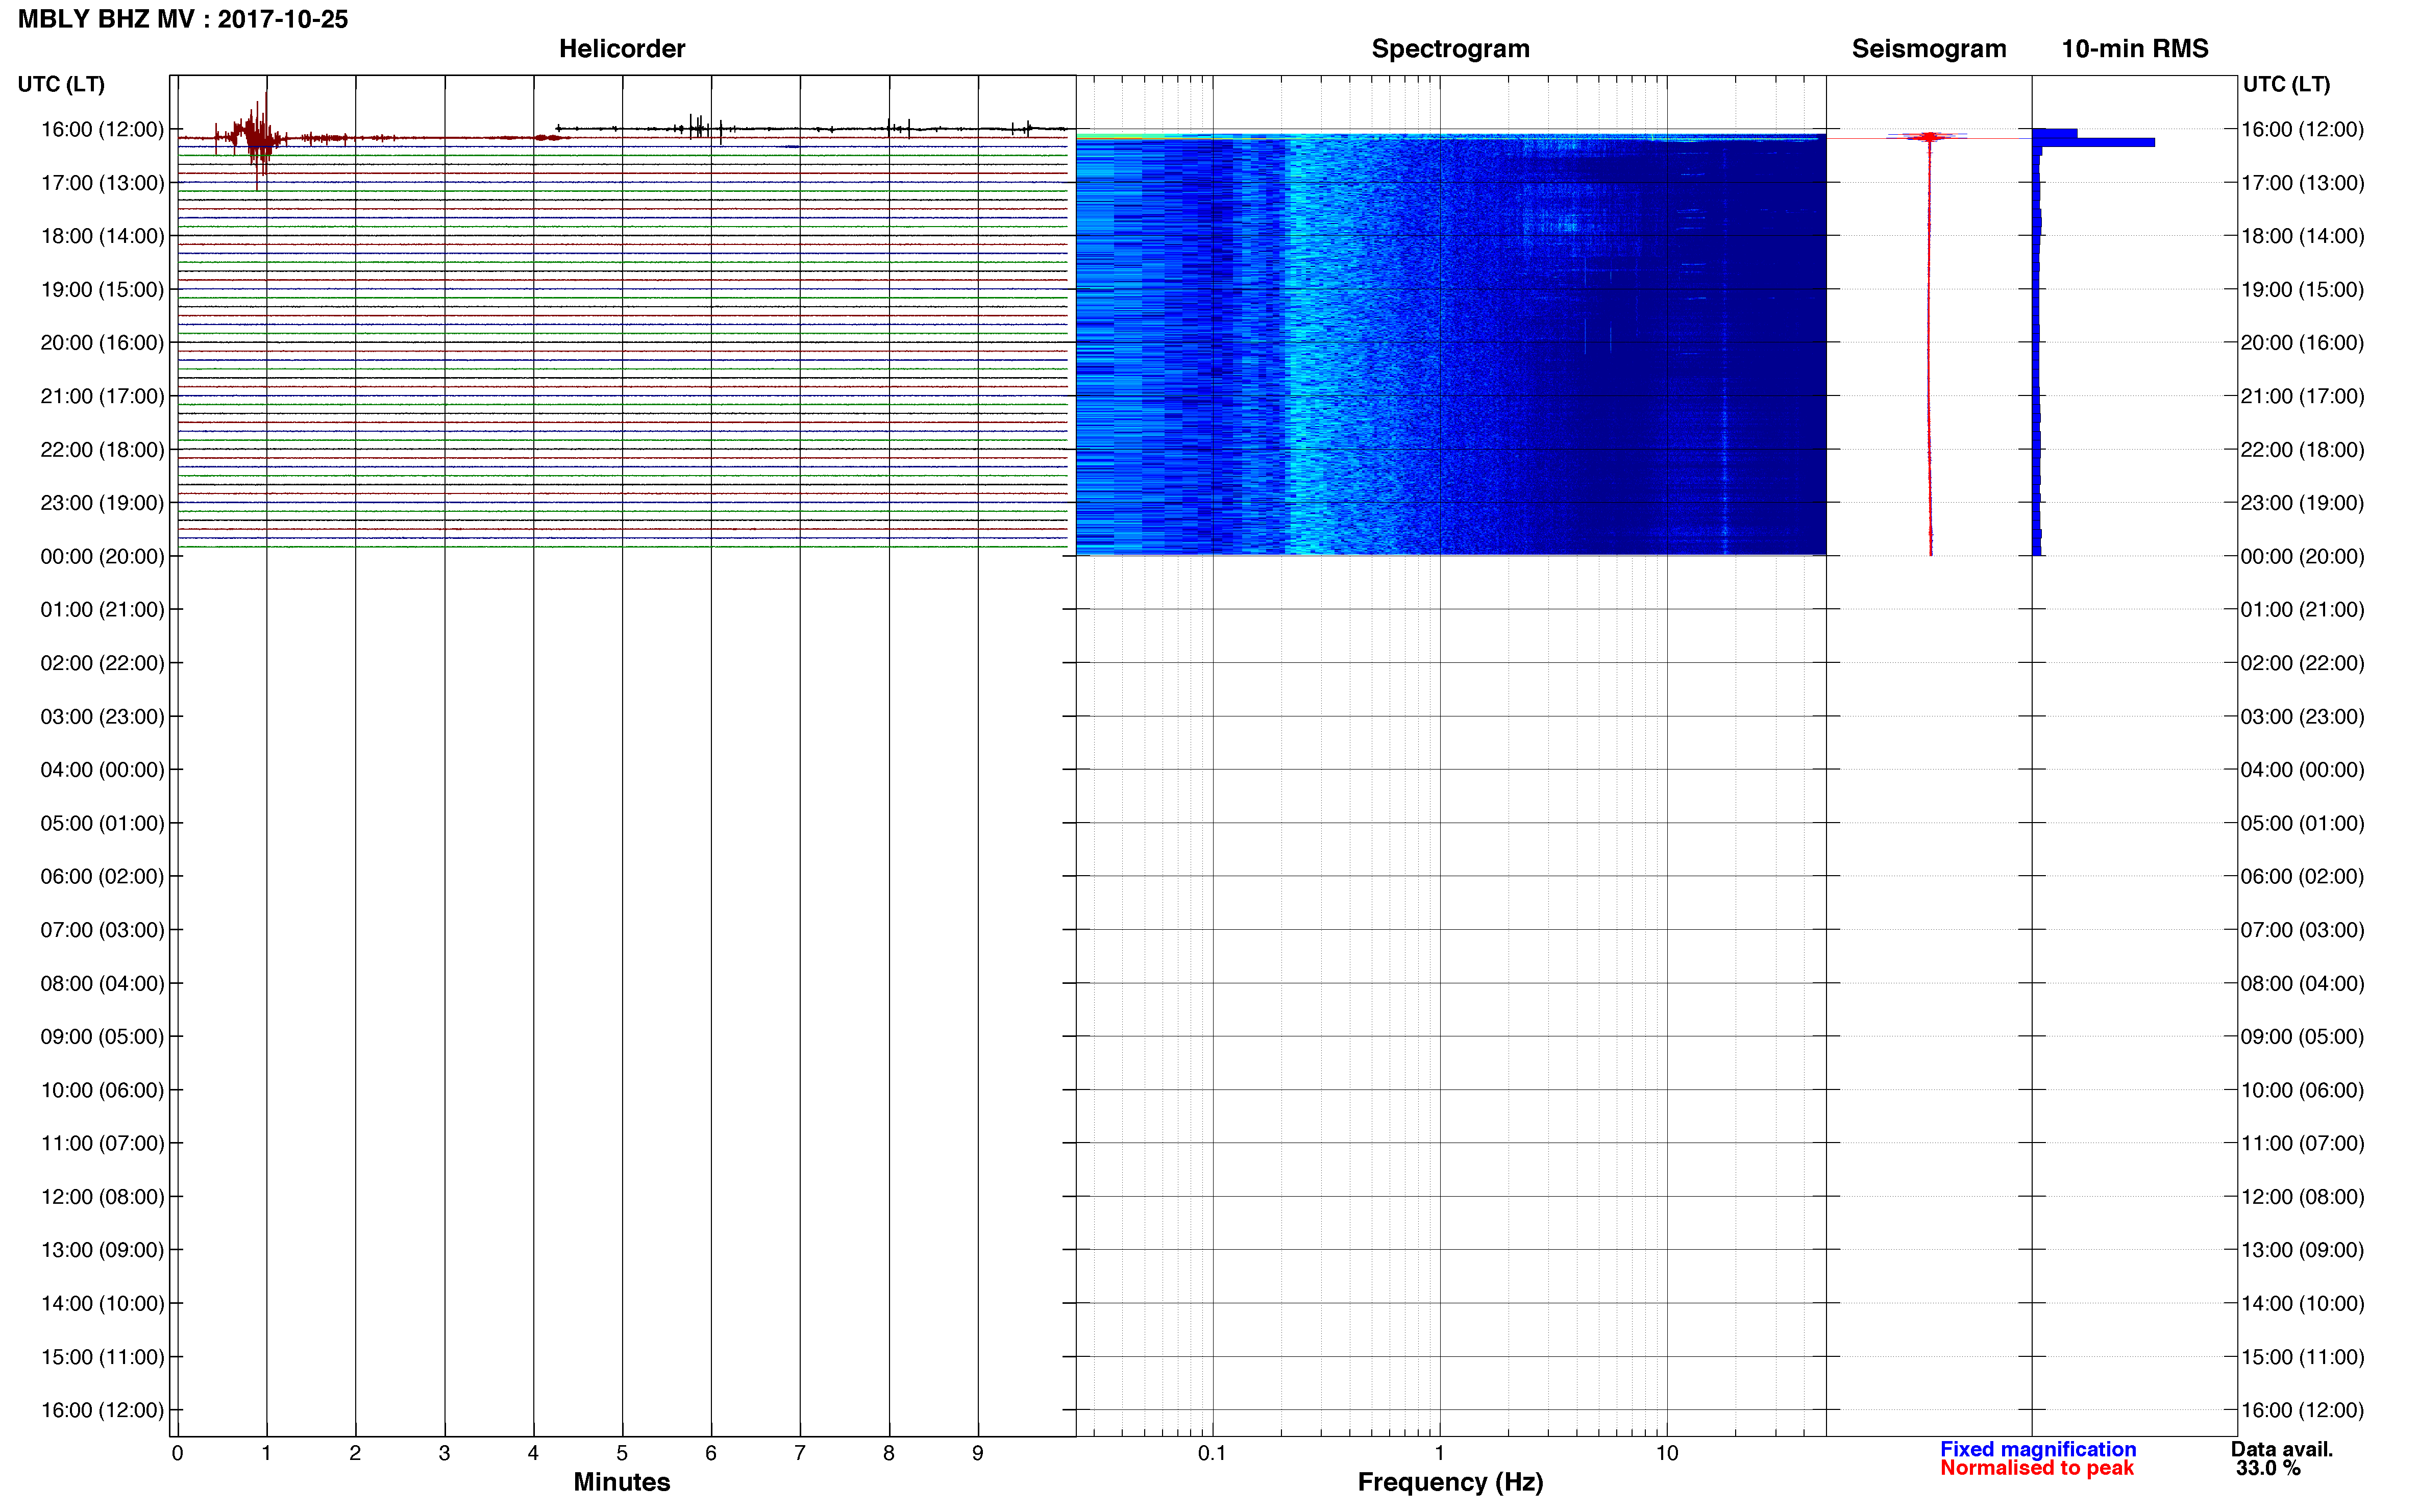Click the left 21:00 (17:00) time label
This screenshot has width=2419, height=1512.
[102, 396]
